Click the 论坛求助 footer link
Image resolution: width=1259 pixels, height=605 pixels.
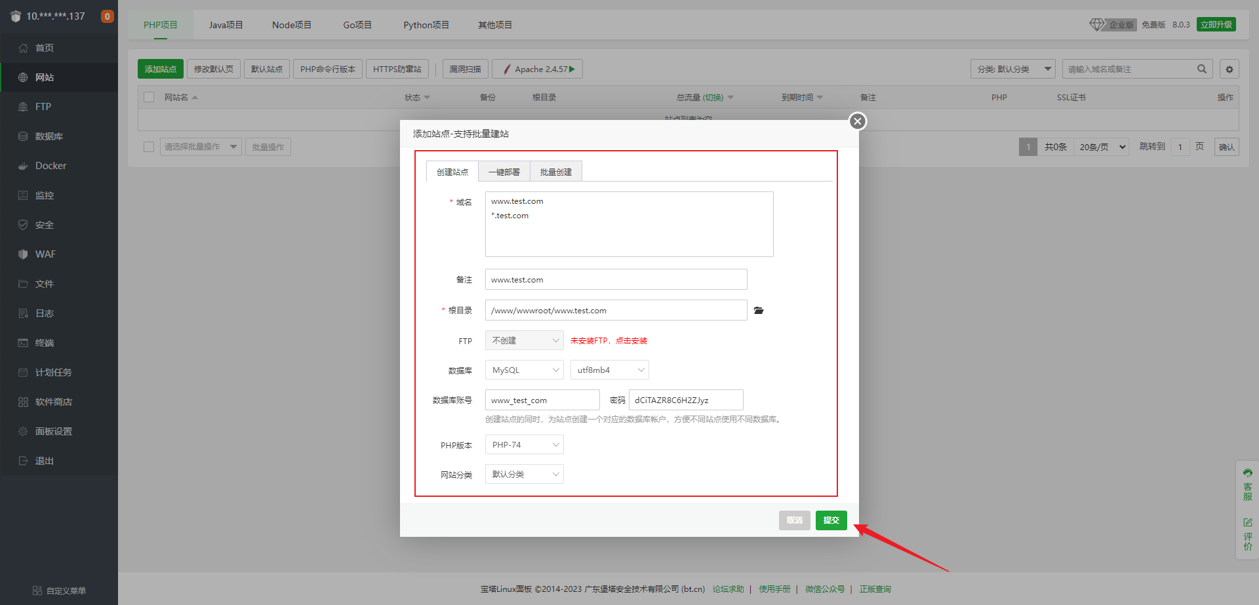click(729, 589)
